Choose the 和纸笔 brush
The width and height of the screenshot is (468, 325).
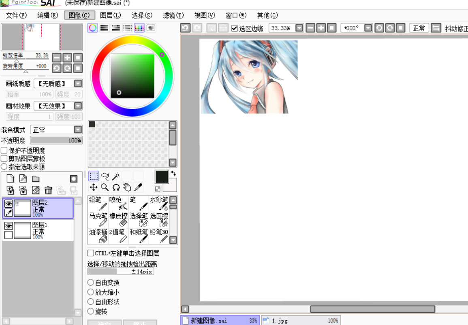[x=139, y=236]
